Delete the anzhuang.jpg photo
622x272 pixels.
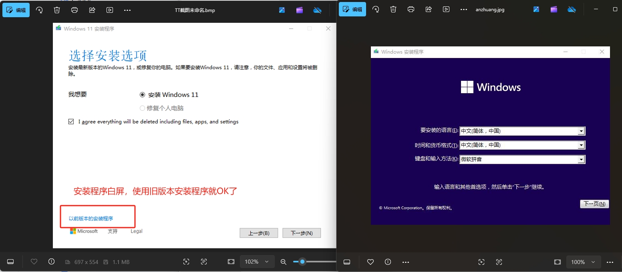click(x=393, y=10)
